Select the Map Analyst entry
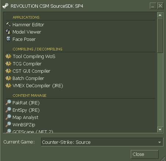The width and height of the screenshot is (166, 161). pyautogui.click(x=25, y=118)
